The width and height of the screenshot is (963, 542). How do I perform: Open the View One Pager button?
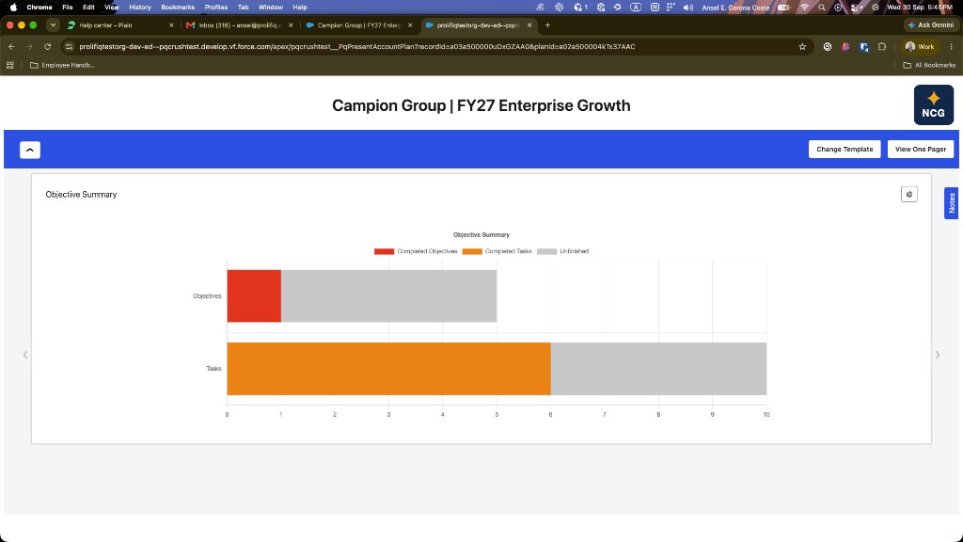coord(920,150)
